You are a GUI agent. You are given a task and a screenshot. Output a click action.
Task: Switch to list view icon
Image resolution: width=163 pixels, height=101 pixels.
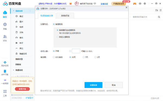pos(160,10)
